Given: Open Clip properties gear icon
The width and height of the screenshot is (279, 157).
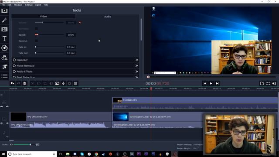Looking at the screenshot, I should point(69,83).
